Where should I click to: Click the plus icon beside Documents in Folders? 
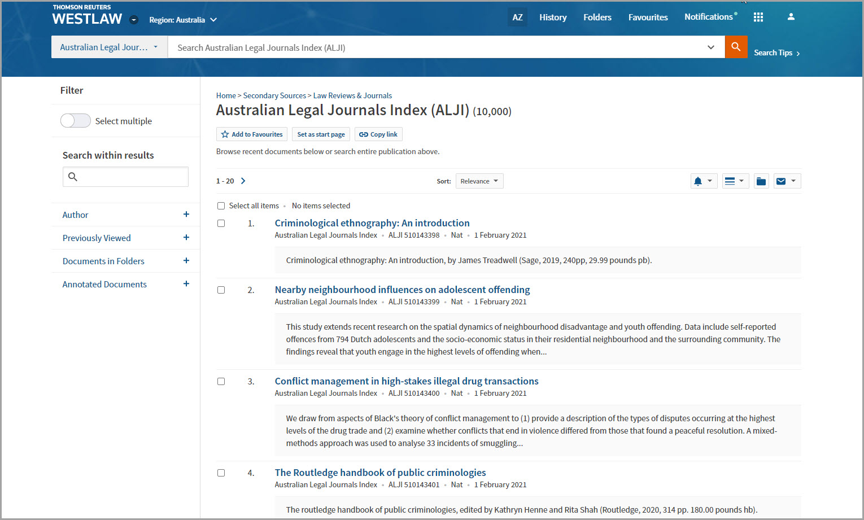(x=186, y=260)
